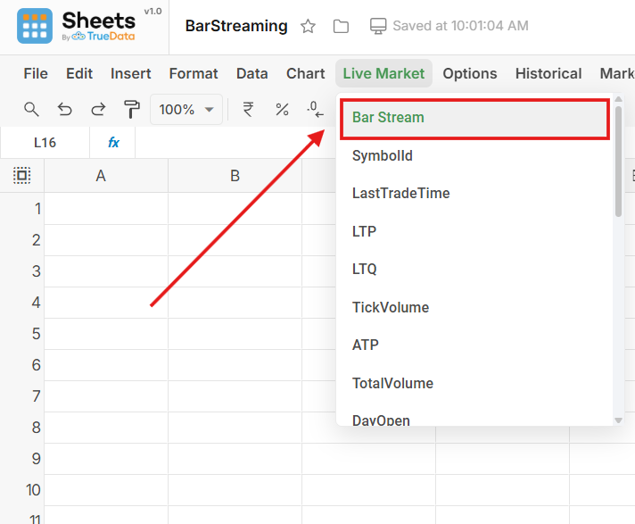
Task: Choose Bar Stream from dropdown
Action: pos(474,119)
